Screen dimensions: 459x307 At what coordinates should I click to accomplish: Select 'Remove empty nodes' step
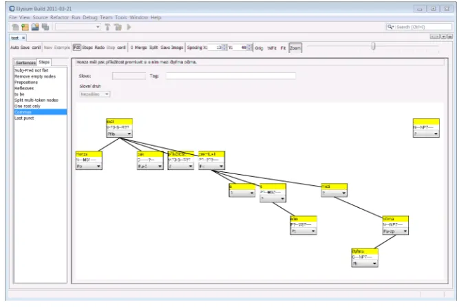click(41, 76)
